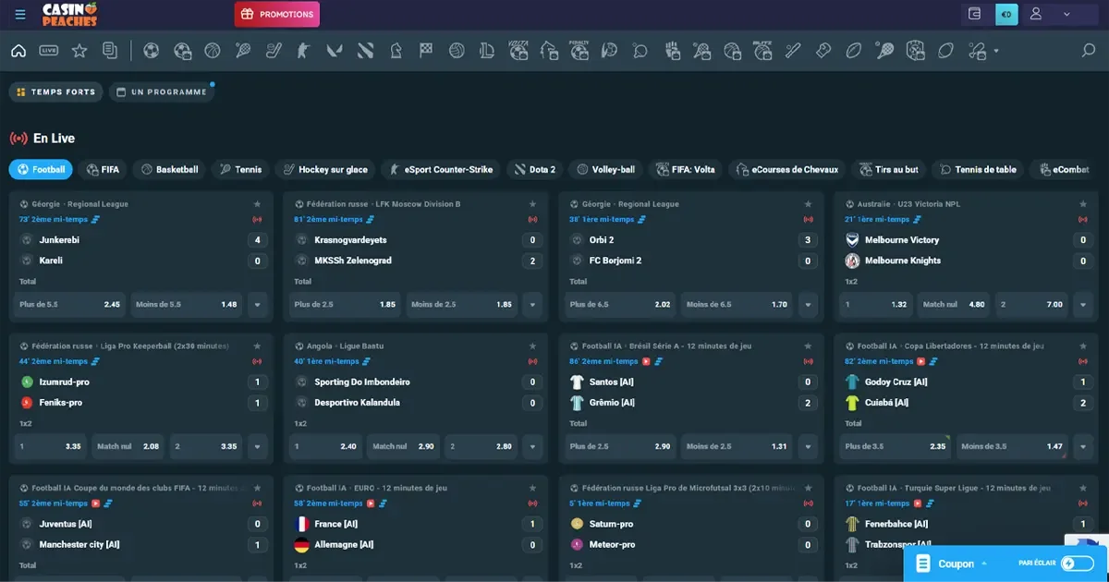Select the Tennis live filter
Viewport: 1109px width, 582px height.
pos(240,169)
